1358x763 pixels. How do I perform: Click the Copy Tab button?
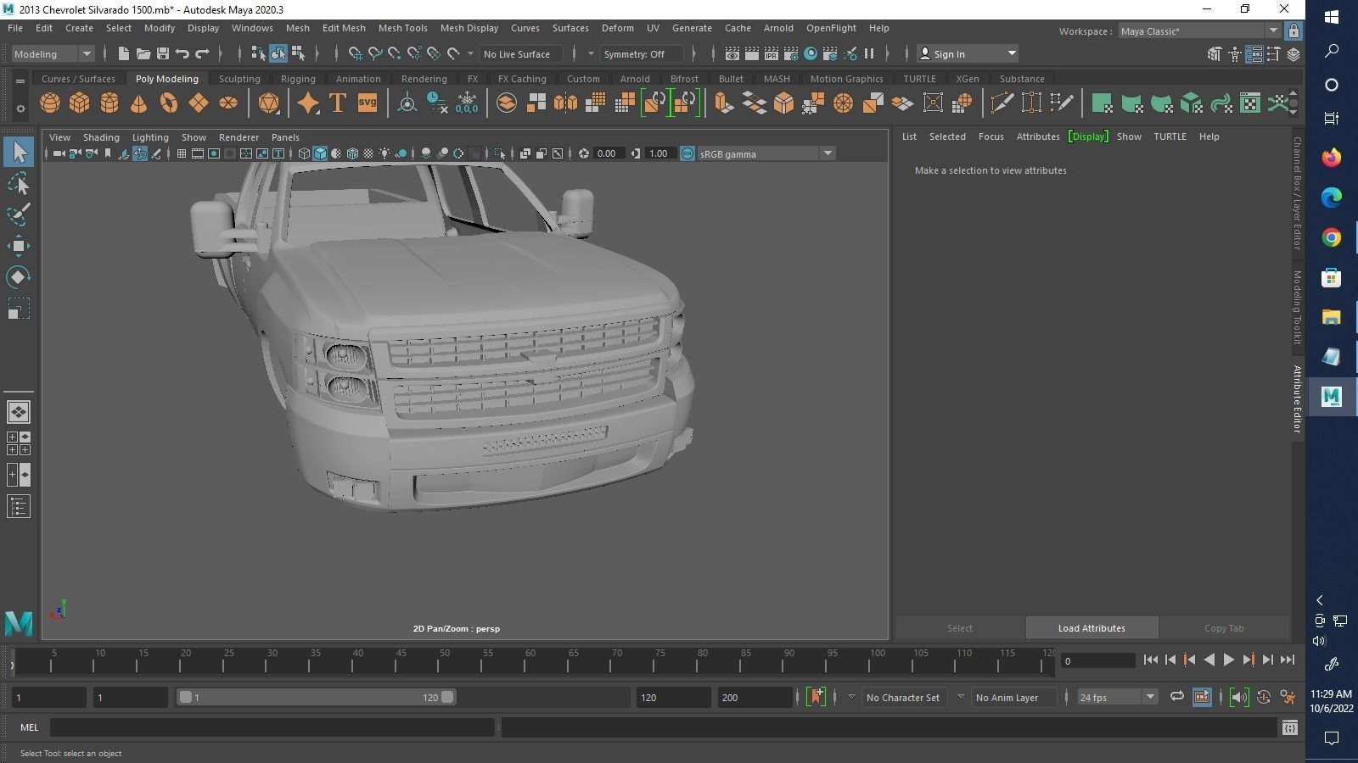coord(1224,628)
